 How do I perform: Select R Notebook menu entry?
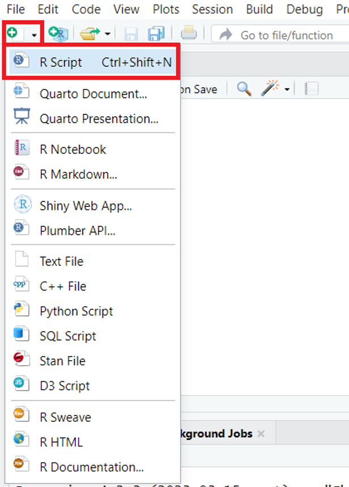pyautogui.click(x=92, y=150)
